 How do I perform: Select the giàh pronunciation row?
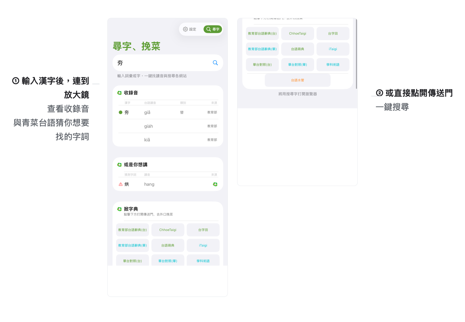click(x=168, y=126)
